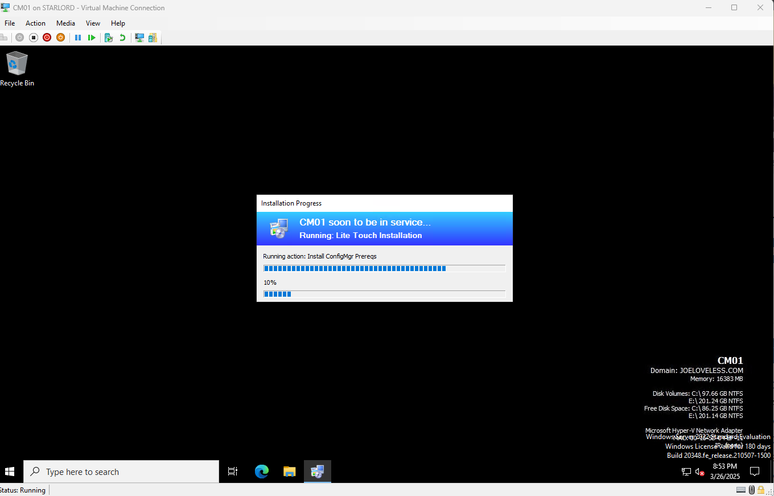Click the green Reset/Resume play icon
Screen dimensions: 774x496
[92, 38]
